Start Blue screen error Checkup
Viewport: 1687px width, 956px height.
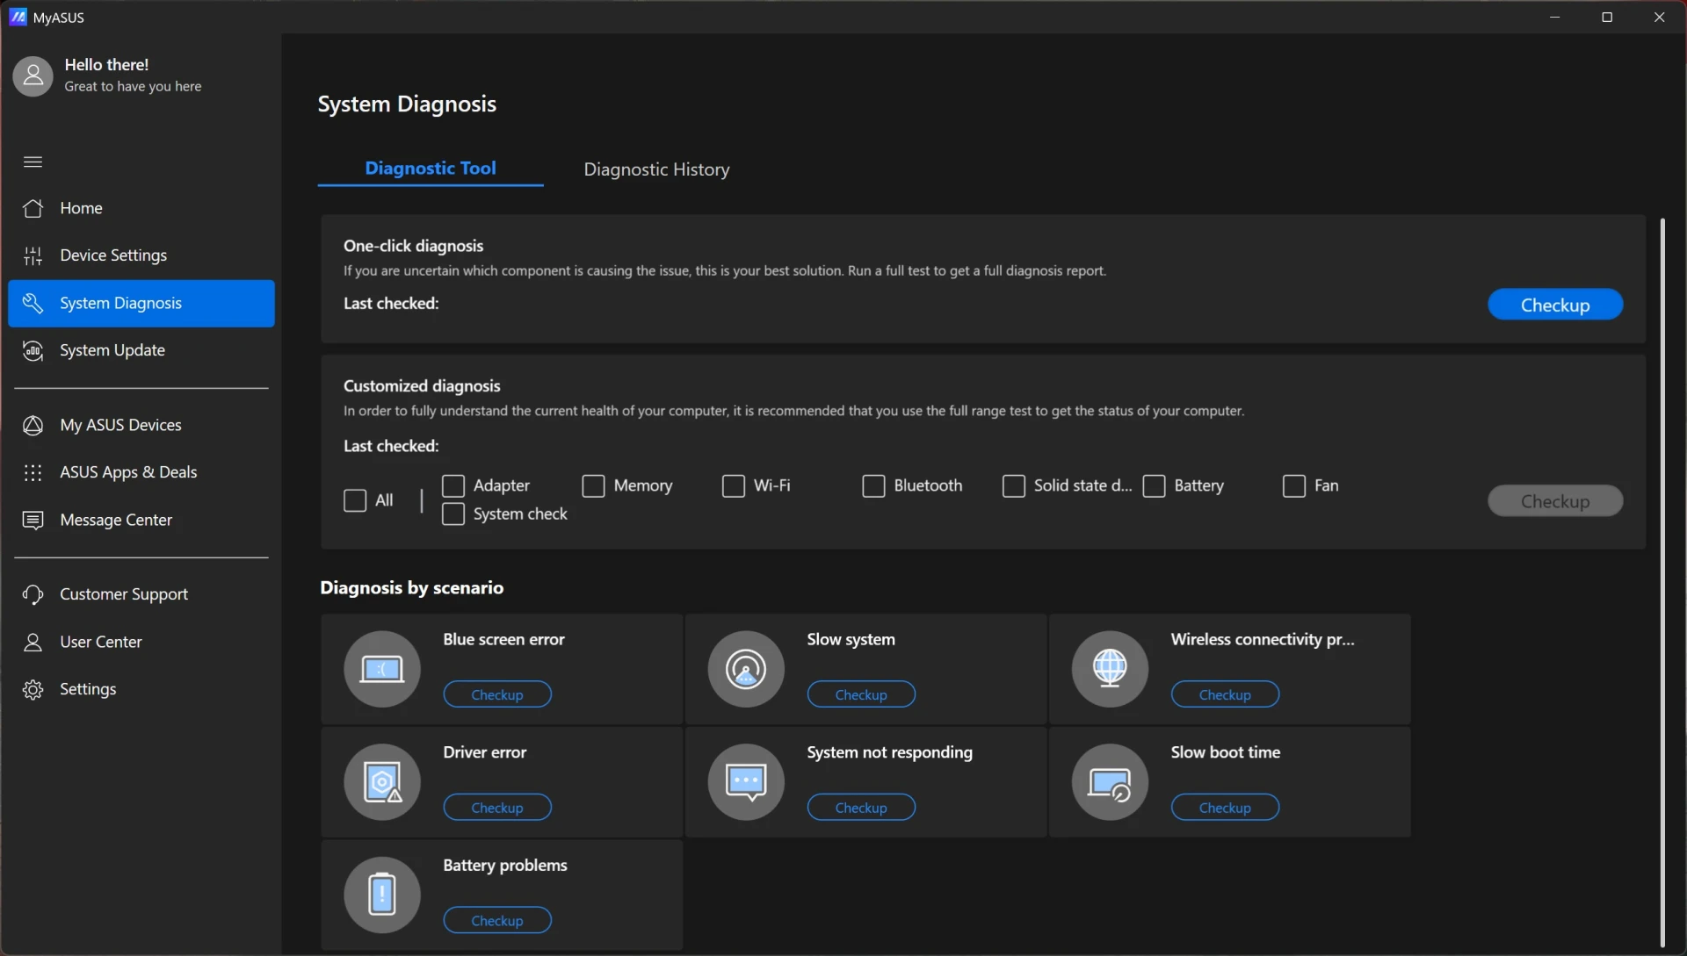497,694
